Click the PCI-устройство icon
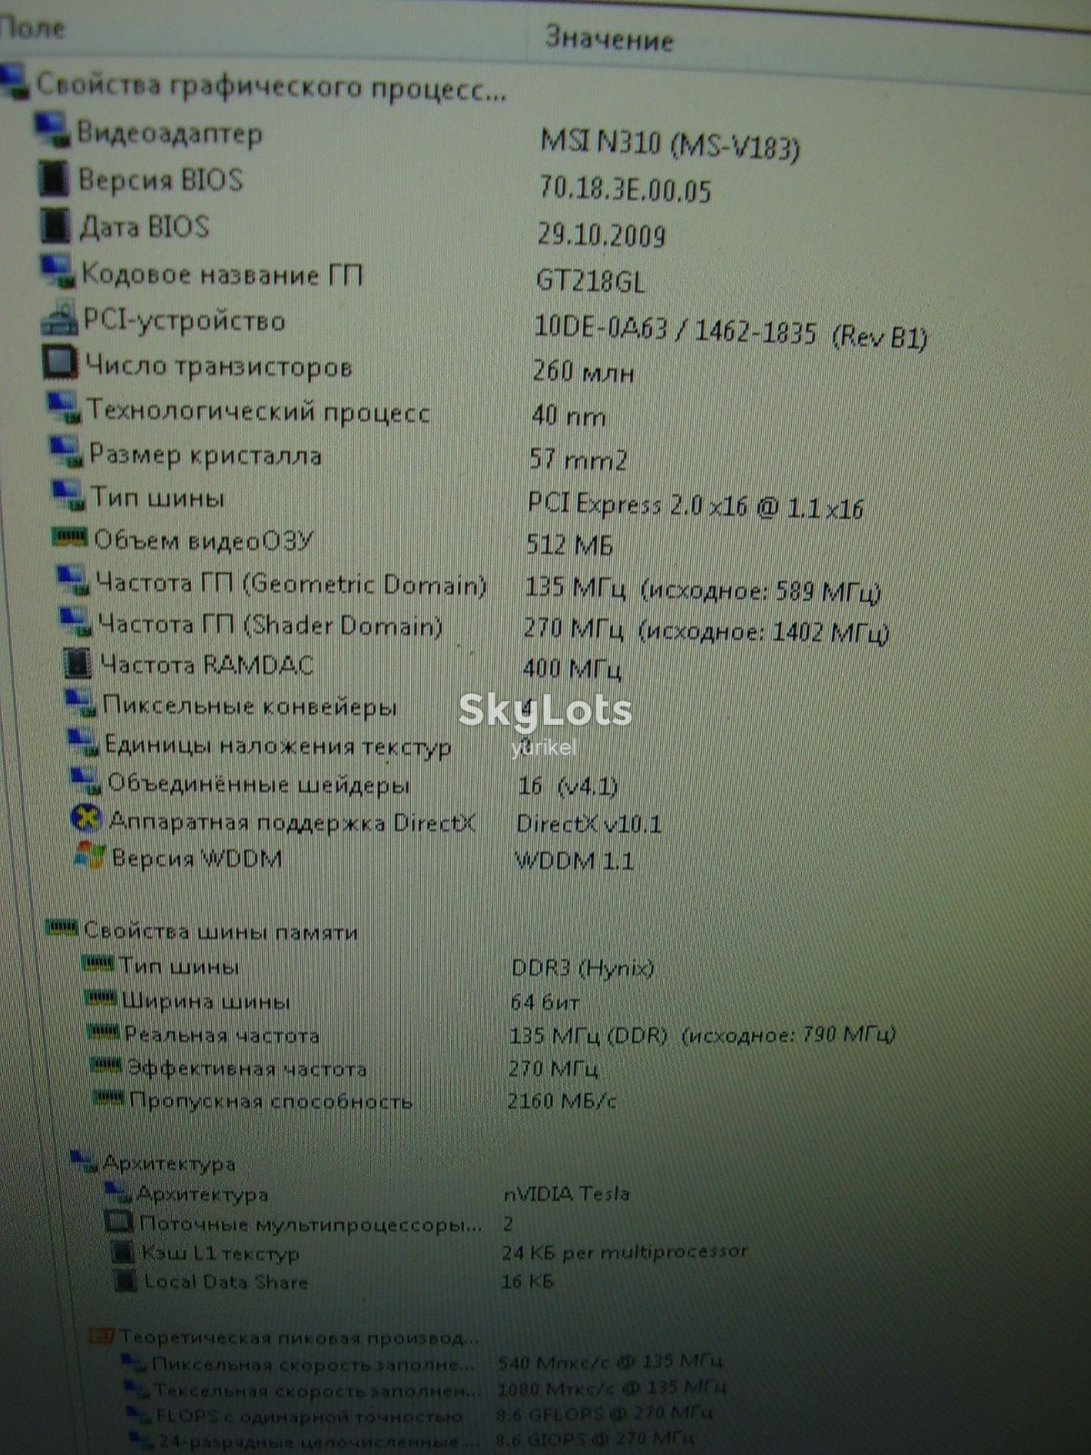This screenshot has width=1091, height=1455. pos(60,318)
